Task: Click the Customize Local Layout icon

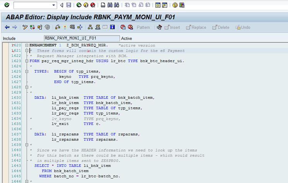Action: pyautogui.click(x=182, y=5)
